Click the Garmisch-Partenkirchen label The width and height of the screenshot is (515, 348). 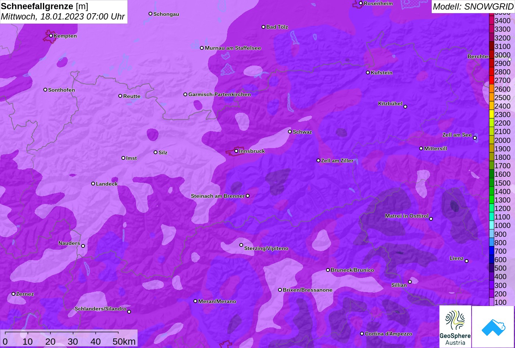point(220,94)
